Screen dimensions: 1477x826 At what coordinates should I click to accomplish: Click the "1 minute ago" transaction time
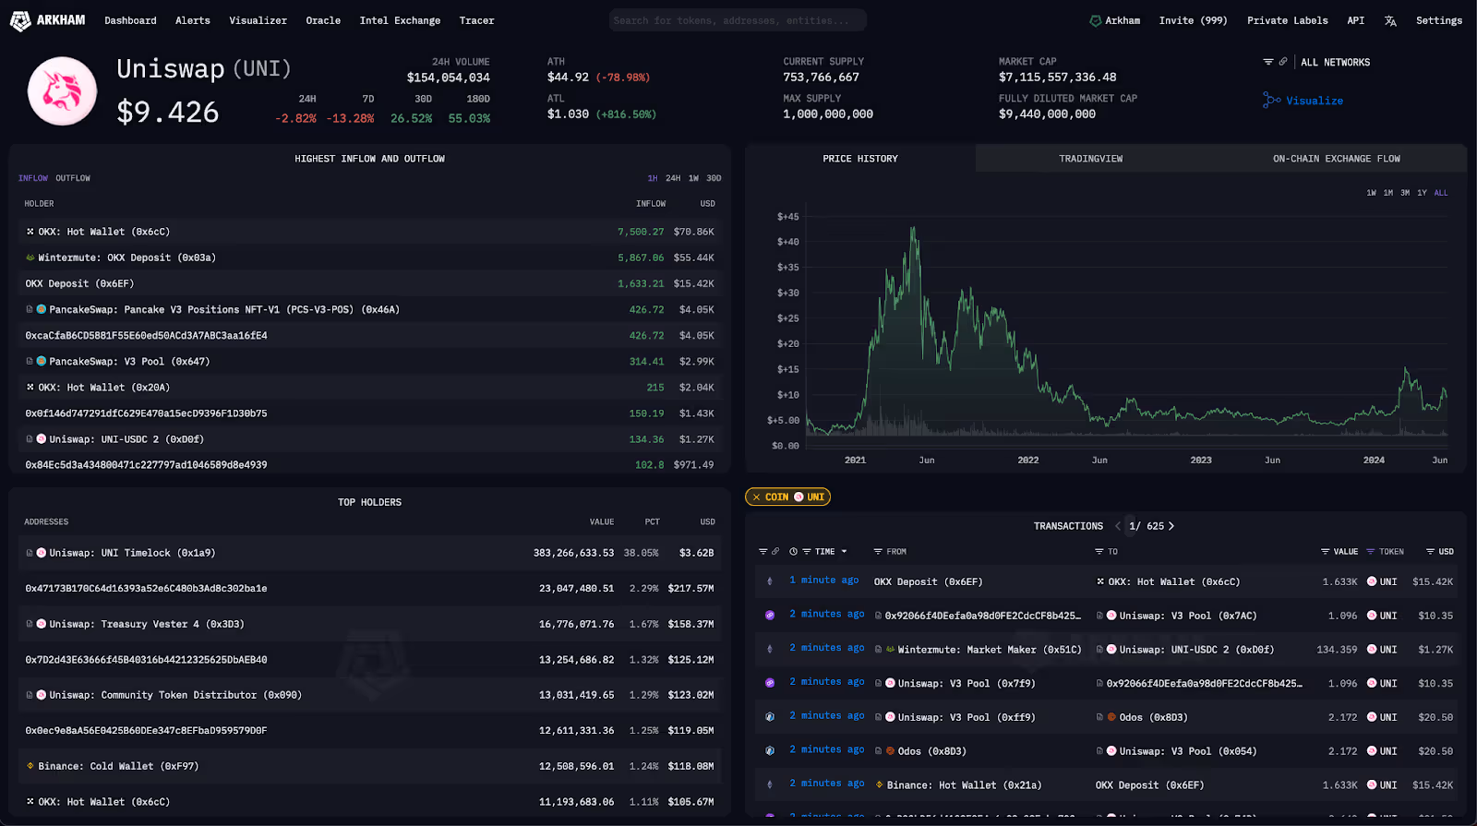coord(824,581)
